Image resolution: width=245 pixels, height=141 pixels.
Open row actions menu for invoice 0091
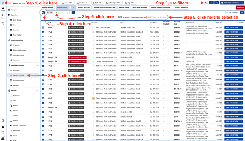(241, 27)
